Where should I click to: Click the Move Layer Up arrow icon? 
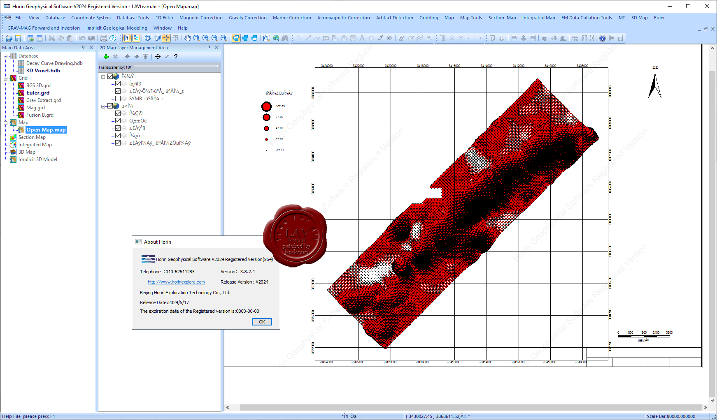coord(128,57)
